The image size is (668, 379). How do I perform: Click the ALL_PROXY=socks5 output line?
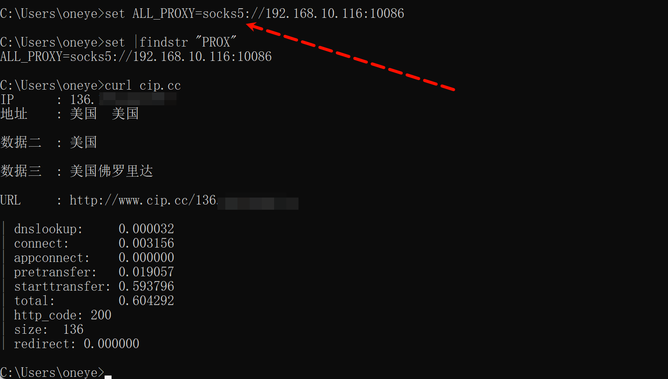[136, 57]
